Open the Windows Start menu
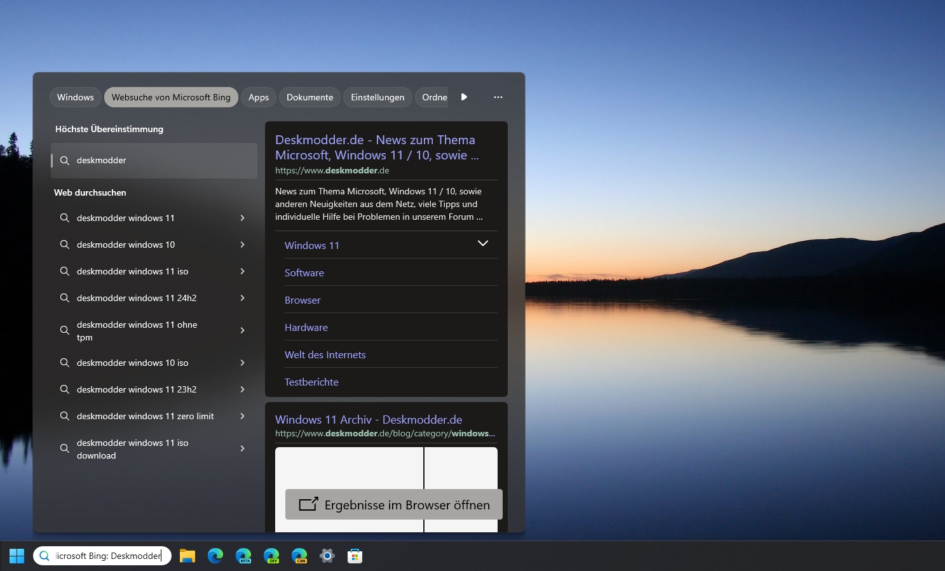Viewport: 945px width, 571px height. 17,556
